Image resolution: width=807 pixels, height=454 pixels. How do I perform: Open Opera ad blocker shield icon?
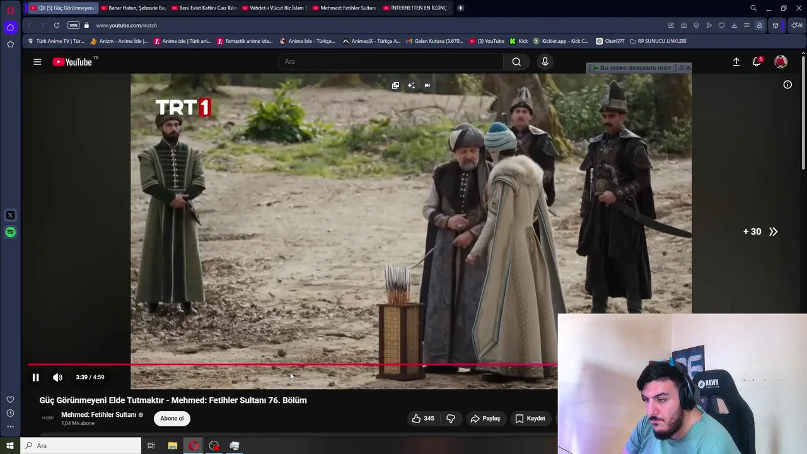click(x=696, y=25)
